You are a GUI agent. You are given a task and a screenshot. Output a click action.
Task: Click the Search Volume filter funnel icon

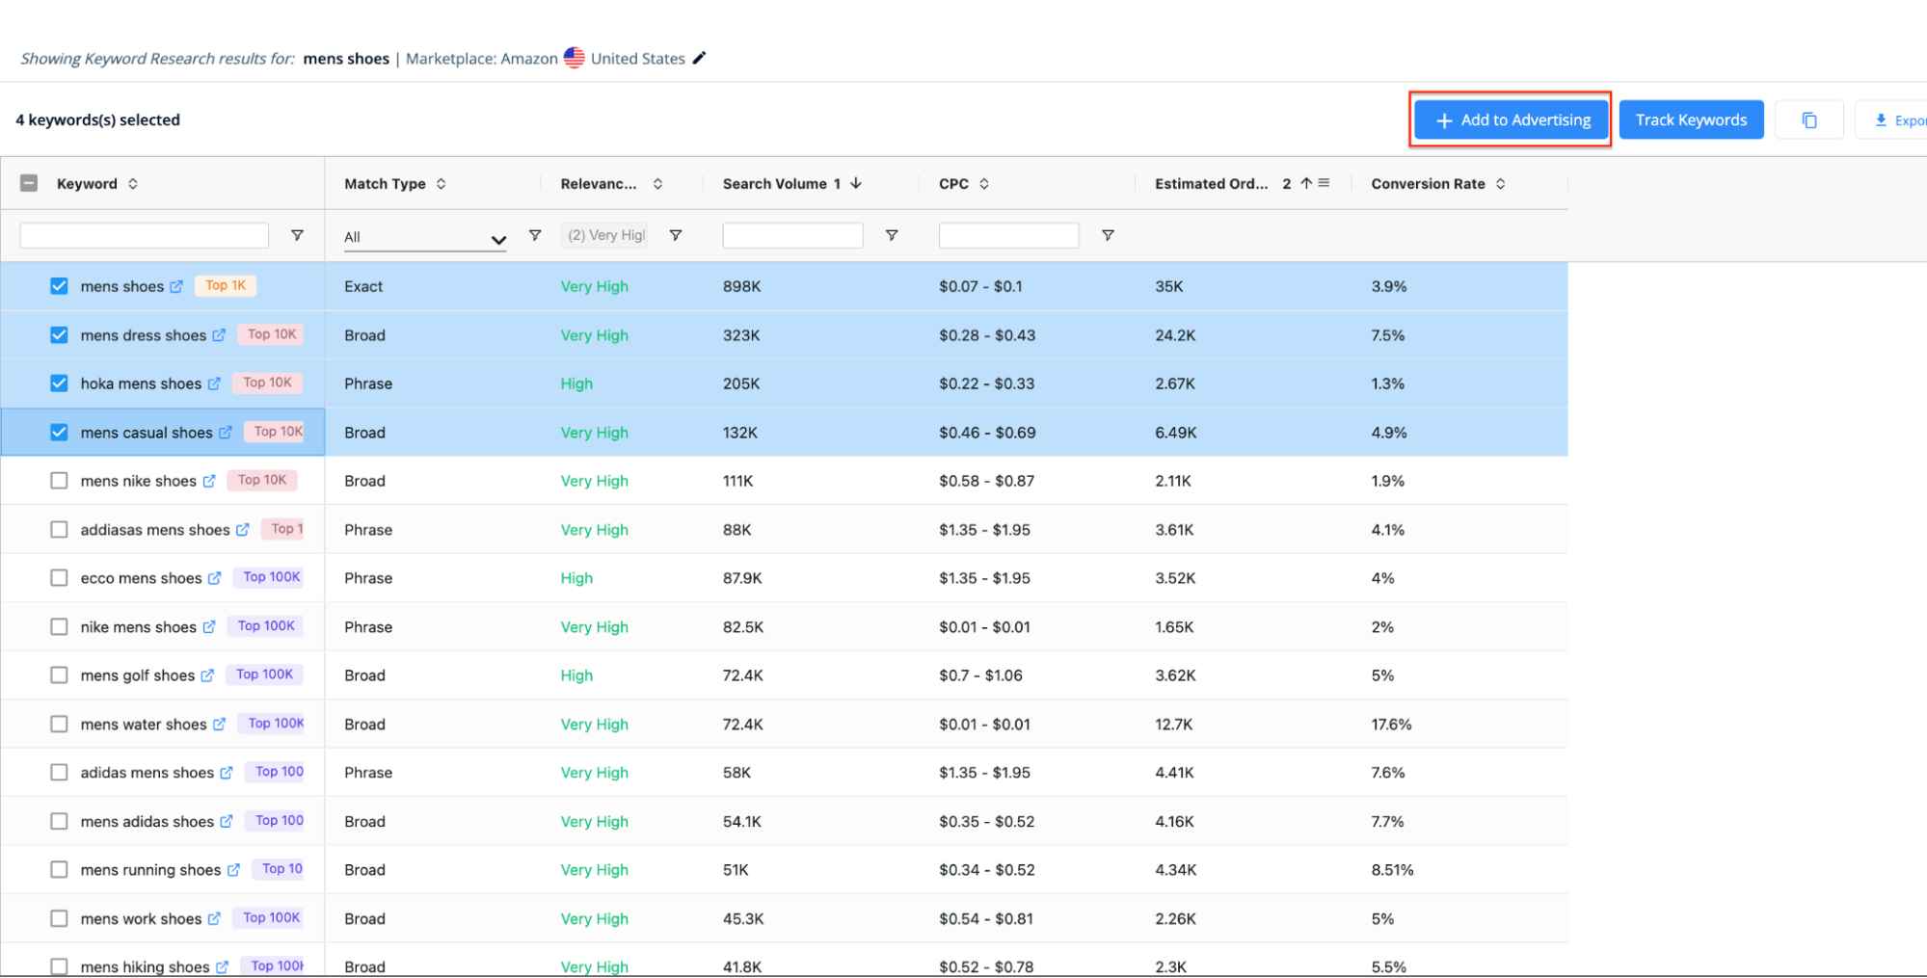[892, 235]
